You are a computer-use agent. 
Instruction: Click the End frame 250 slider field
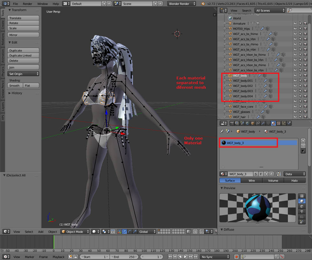pyautogui.click(x=124, y=257)
